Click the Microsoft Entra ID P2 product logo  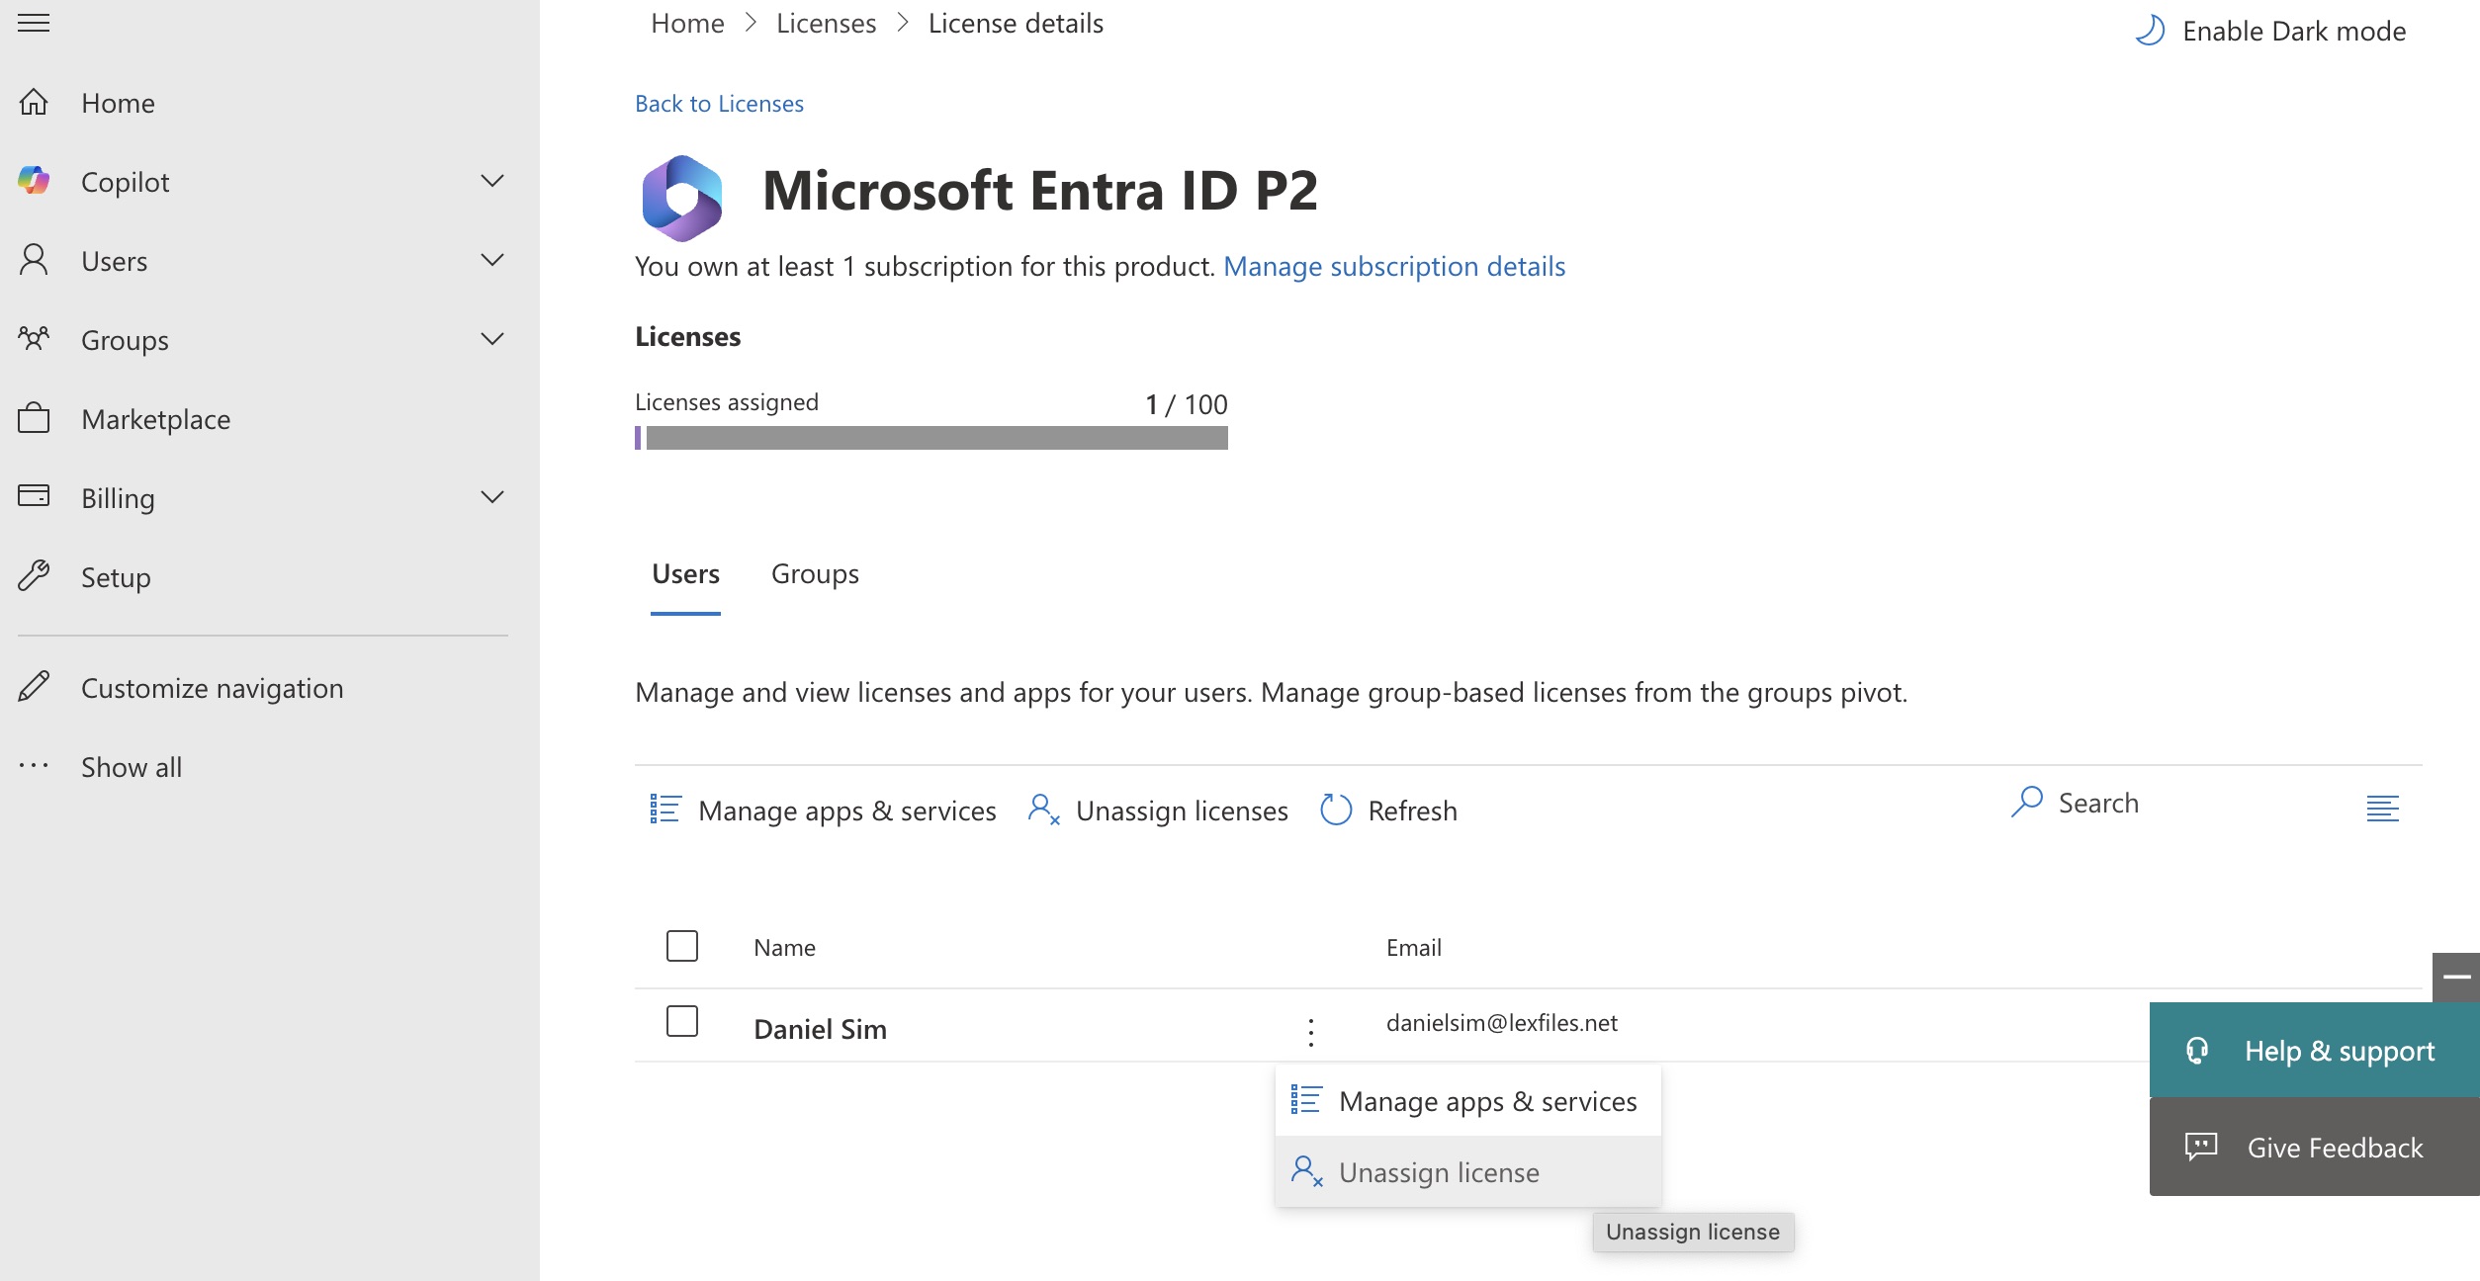point(682,198)
